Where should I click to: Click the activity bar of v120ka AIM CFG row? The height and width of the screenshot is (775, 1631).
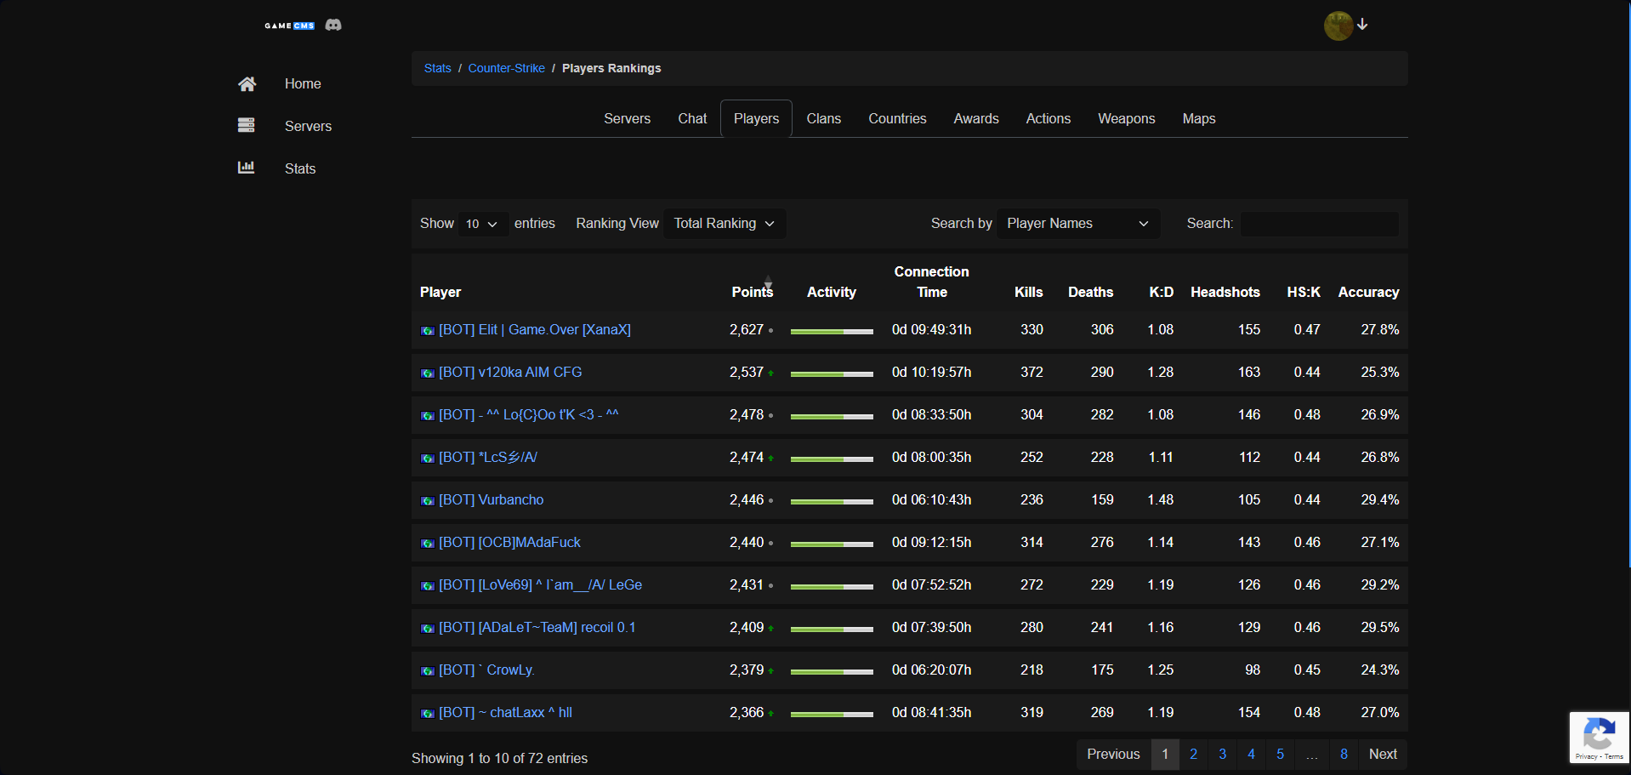832,374
